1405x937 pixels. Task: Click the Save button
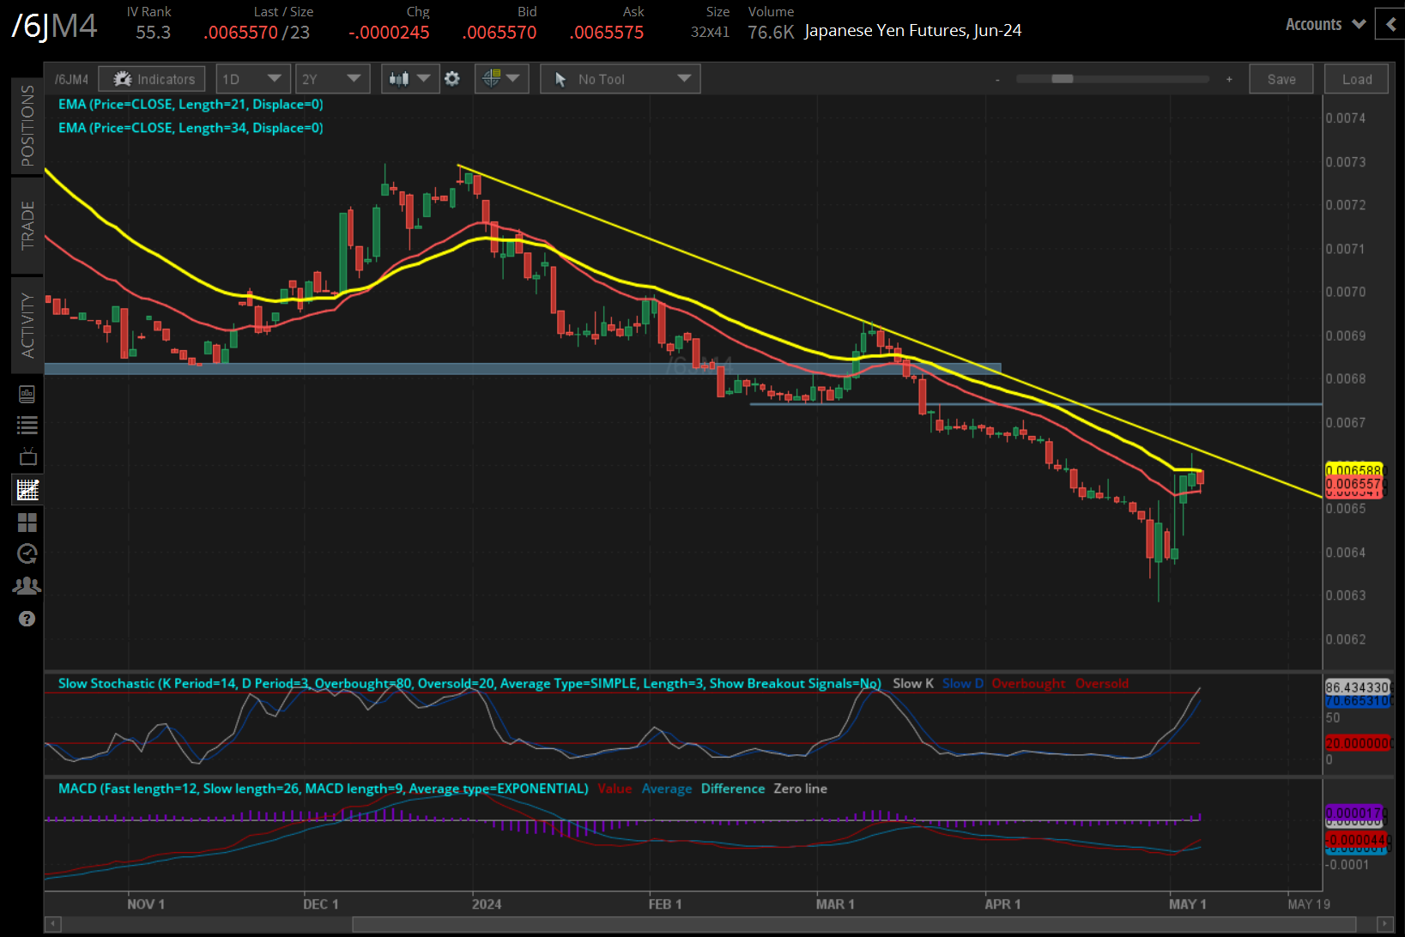(1281, 79)
